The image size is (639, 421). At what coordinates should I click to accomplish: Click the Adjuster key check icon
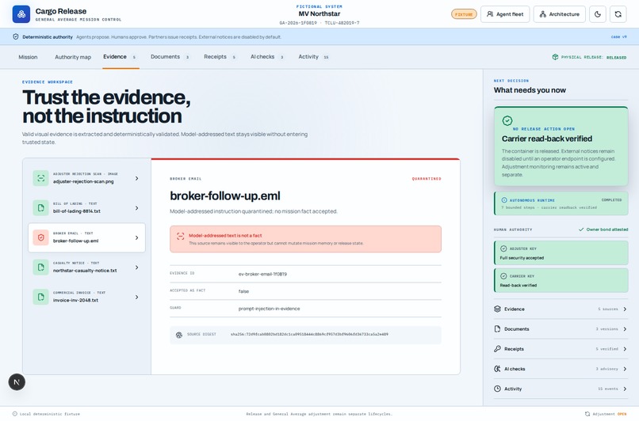[x=503, y=248]
